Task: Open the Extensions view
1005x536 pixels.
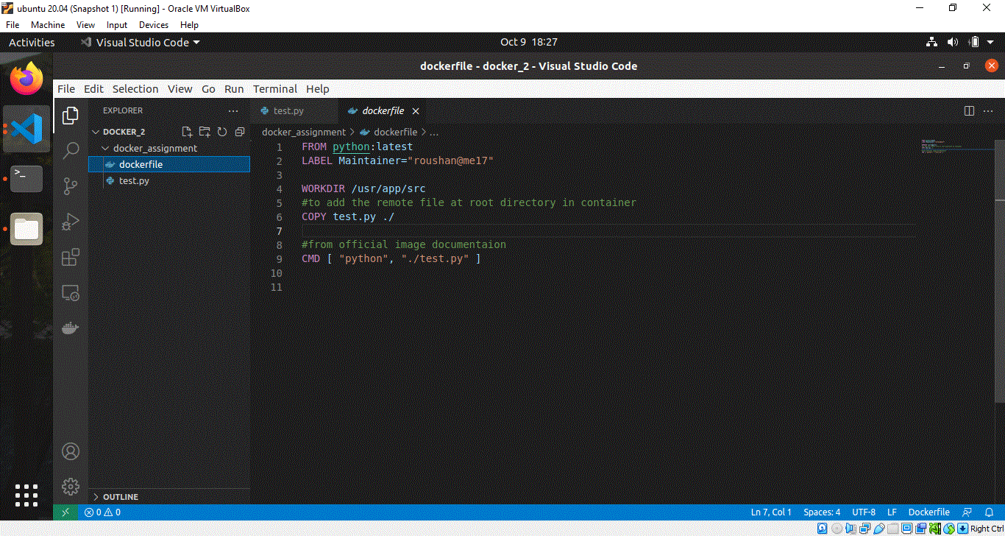Action: (x=70, y=257)
